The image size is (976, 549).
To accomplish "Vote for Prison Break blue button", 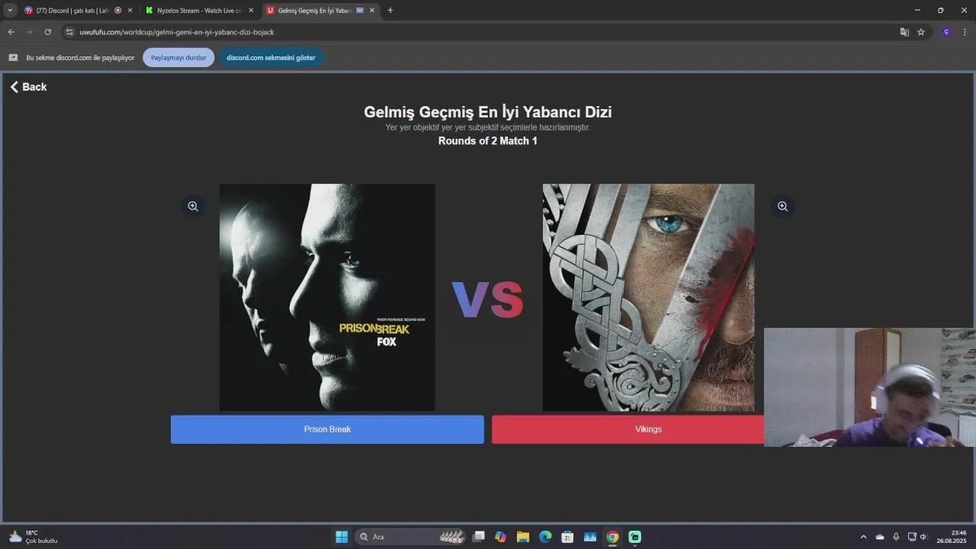I will (x=327, y=429).
